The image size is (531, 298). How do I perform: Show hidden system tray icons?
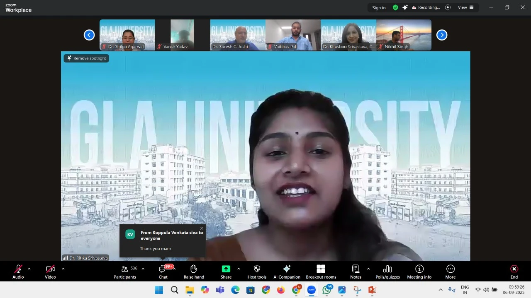click(441, 290)
